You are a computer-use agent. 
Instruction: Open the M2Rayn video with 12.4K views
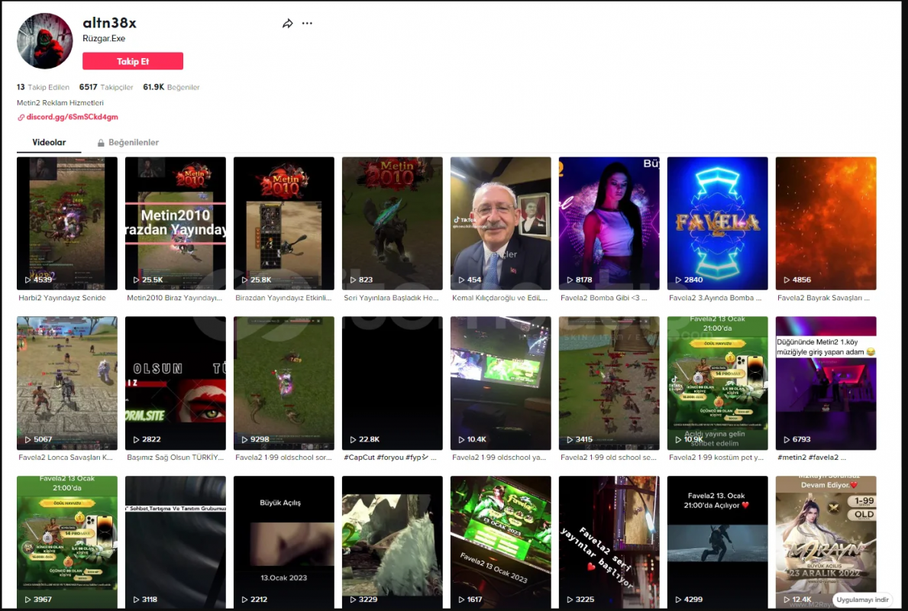point(826,542)
